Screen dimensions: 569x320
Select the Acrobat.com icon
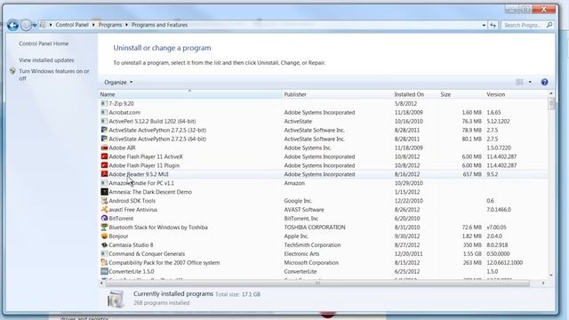[x=104, y=113]
